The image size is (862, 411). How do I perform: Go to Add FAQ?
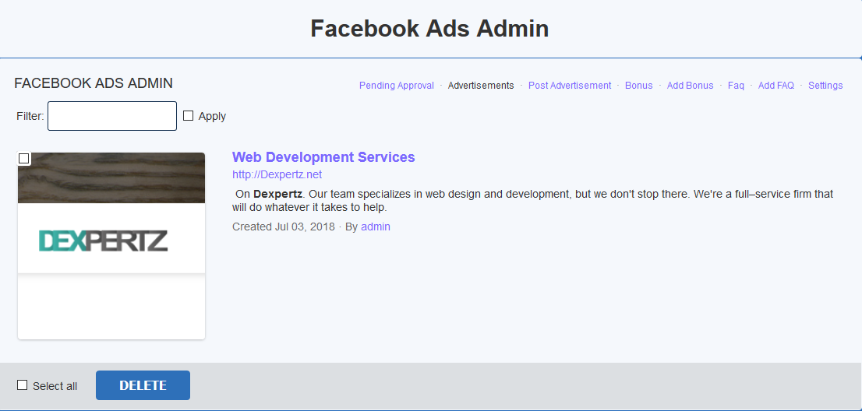(775, 86)
